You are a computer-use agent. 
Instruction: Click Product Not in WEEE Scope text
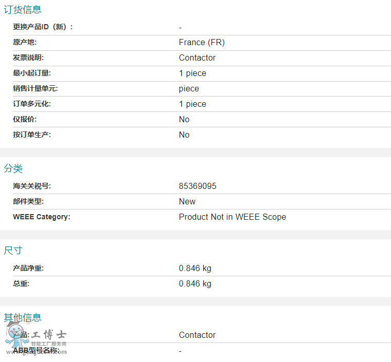232,217
